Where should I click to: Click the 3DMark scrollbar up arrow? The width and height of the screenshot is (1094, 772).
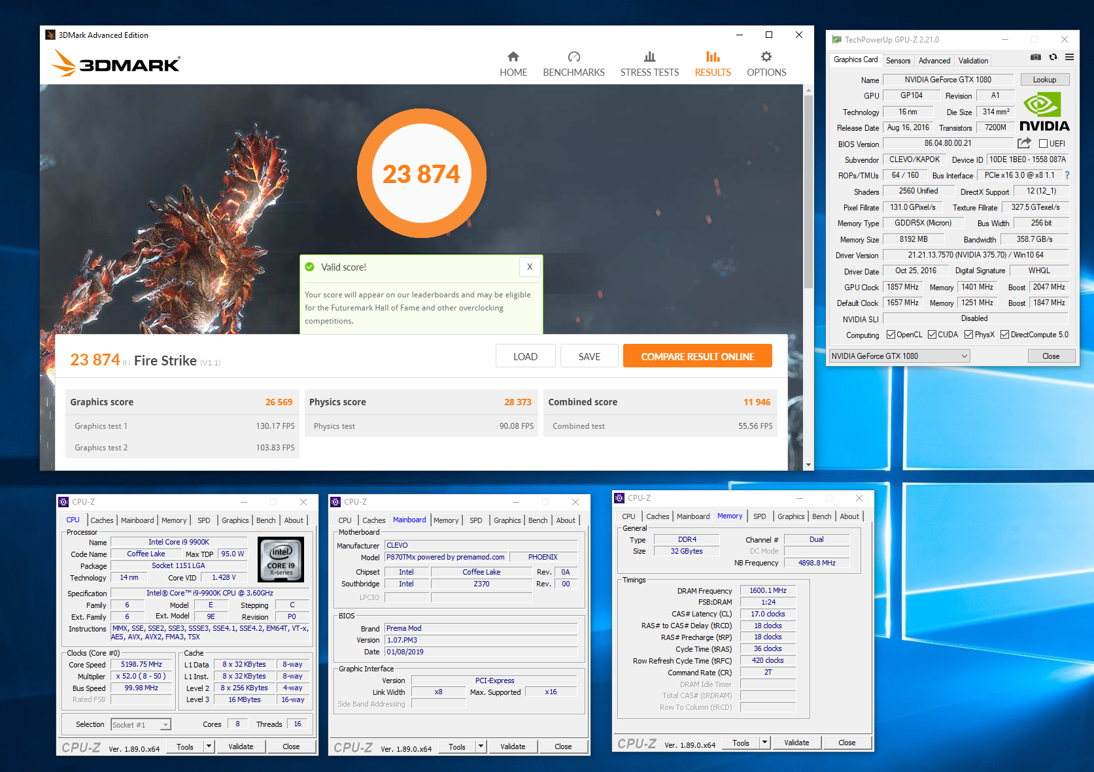(808, 90)
